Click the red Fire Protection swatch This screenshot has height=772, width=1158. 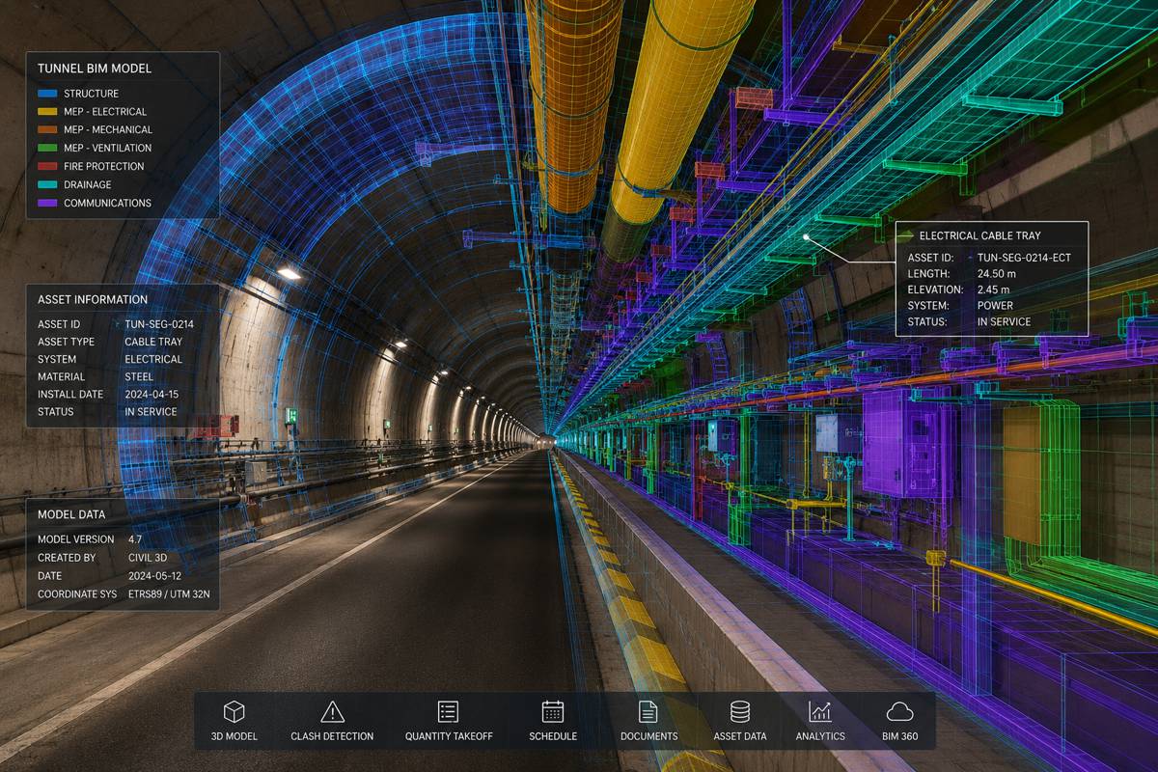click(x=47, y=167)
